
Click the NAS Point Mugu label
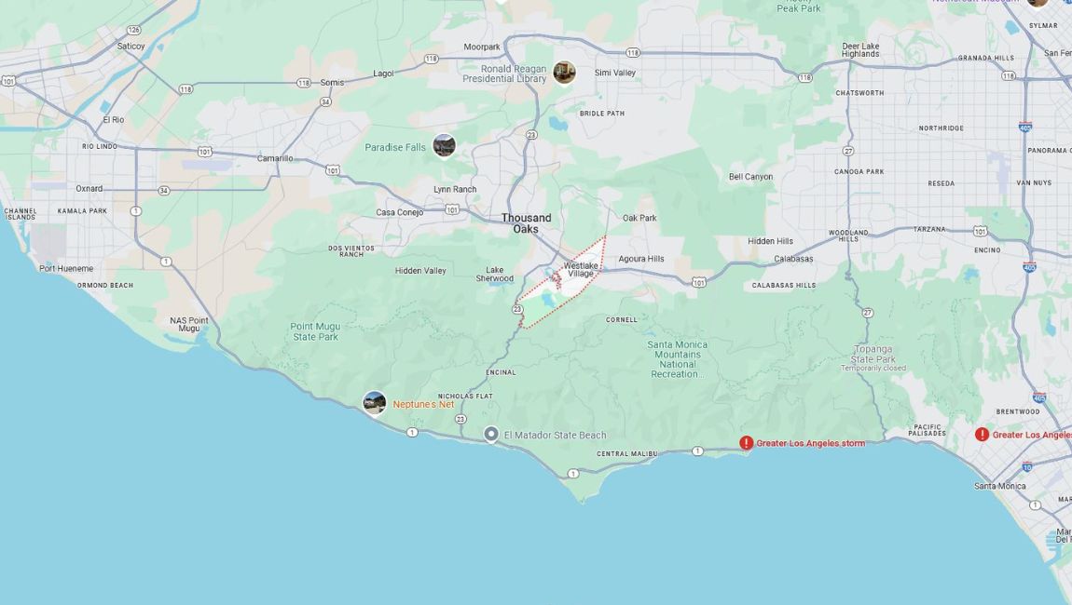[189, 324]
